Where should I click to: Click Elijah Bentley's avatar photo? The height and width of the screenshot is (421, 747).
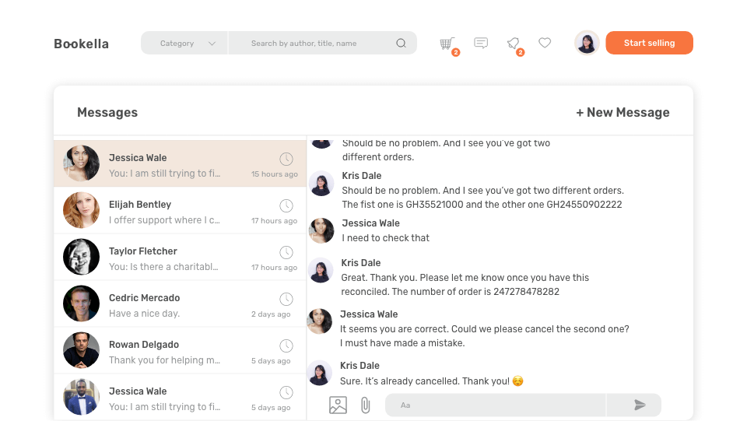click(81, 210)
